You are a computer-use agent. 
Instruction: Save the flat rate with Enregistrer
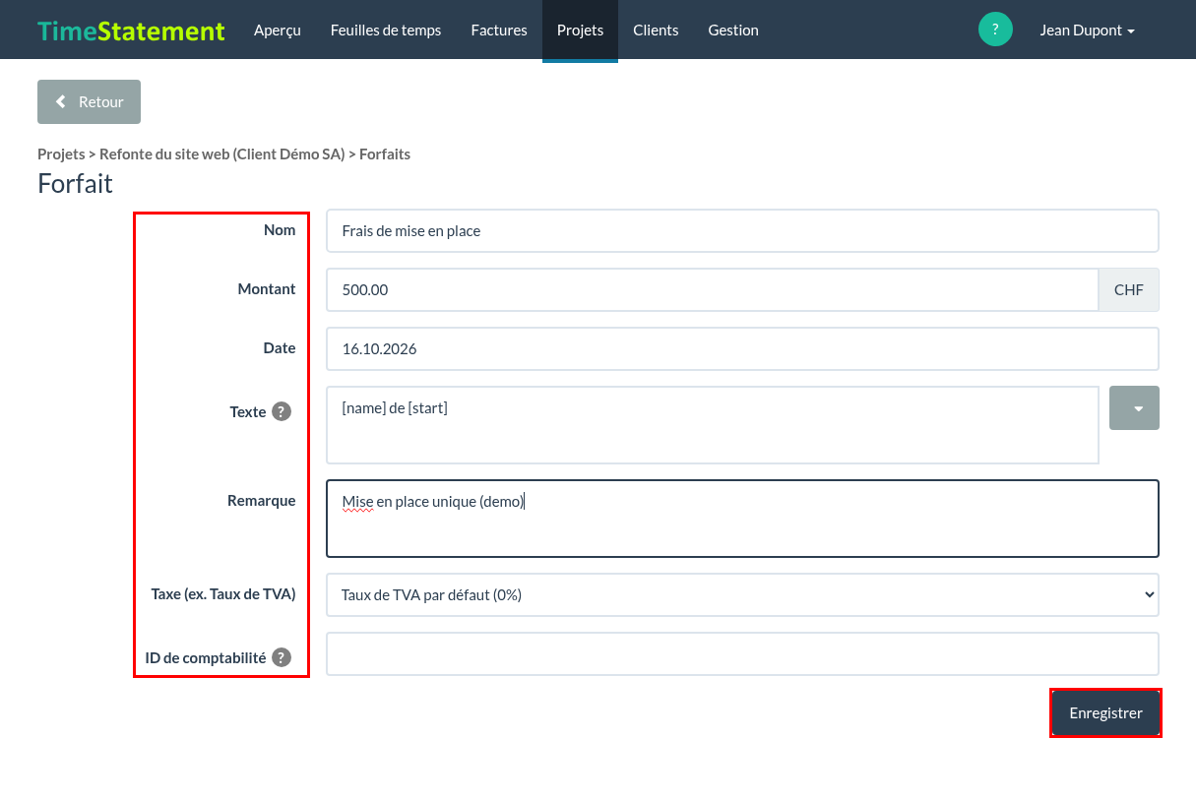coord(1106,712)
